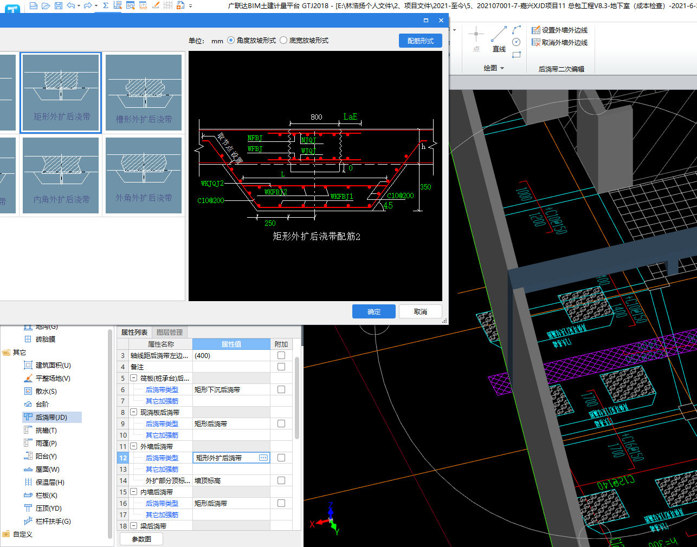Click the Open folder icon in quick access toolbar
Image resolution: width=697 pixels, height=547 pixels.
point(46,5)
